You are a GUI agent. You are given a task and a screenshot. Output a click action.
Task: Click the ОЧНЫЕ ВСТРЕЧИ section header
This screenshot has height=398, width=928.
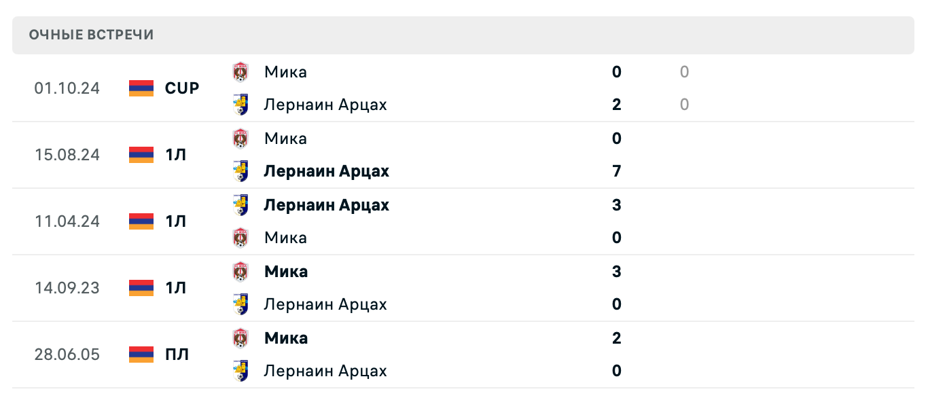(92, 35)
